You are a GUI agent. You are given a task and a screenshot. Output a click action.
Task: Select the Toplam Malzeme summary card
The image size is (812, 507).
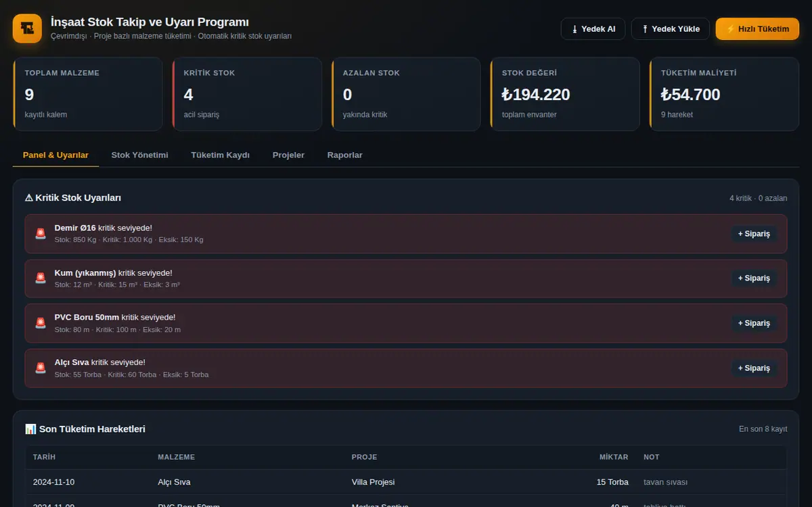[88, 94]
